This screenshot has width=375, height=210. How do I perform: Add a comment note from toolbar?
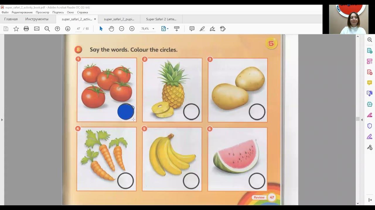(x=192, y=29)
